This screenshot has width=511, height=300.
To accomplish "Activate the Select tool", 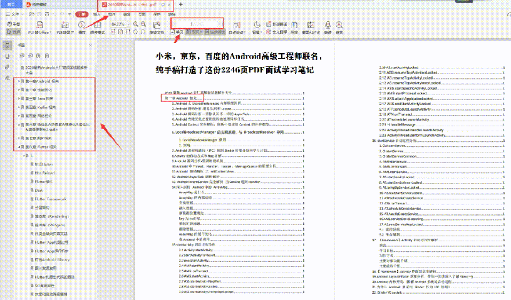I will click(x=14, y=32).
